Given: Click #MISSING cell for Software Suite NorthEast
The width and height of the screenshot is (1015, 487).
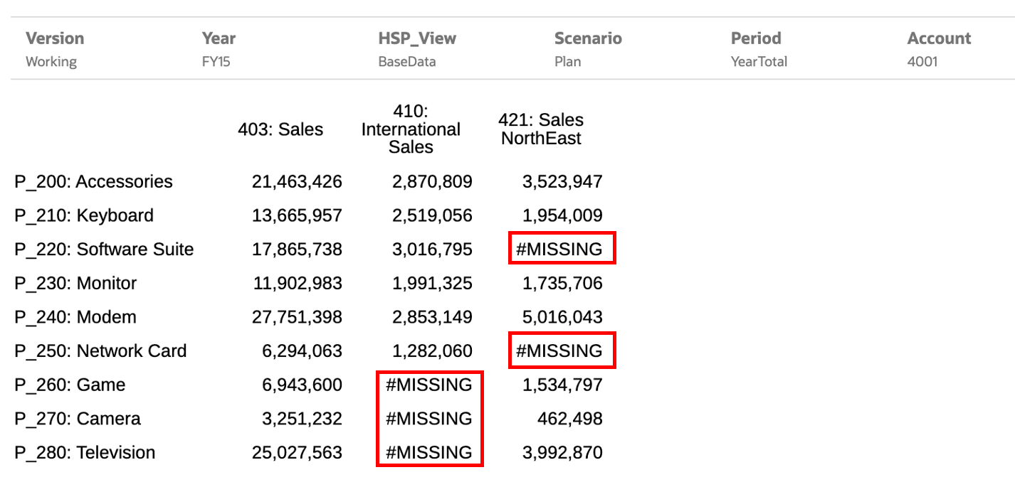Looking at the screenshot, I should point(561,250).
